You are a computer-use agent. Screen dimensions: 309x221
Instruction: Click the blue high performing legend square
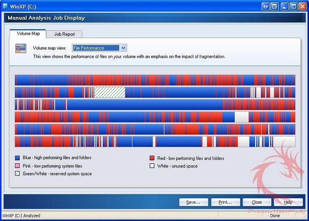click(x=17, y=158)
